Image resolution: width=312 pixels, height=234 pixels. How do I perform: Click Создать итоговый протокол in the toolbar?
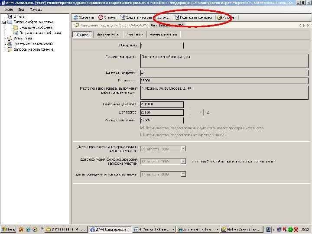coord(144,17)
